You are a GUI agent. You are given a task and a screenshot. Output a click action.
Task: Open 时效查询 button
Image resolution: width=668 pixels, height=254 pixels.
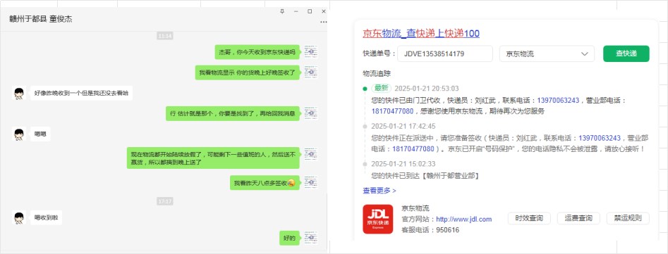(x=529, y=218)
